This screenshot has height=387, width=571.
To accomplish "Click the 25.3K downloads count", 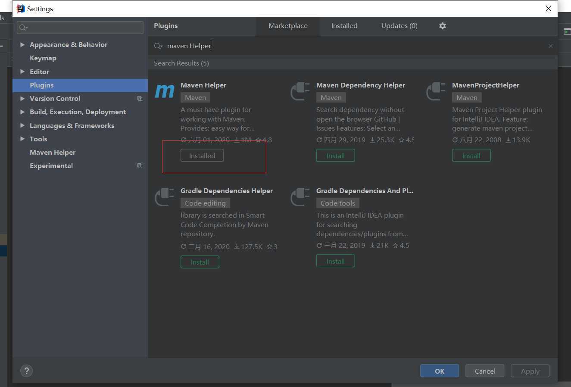I will 382,140.
